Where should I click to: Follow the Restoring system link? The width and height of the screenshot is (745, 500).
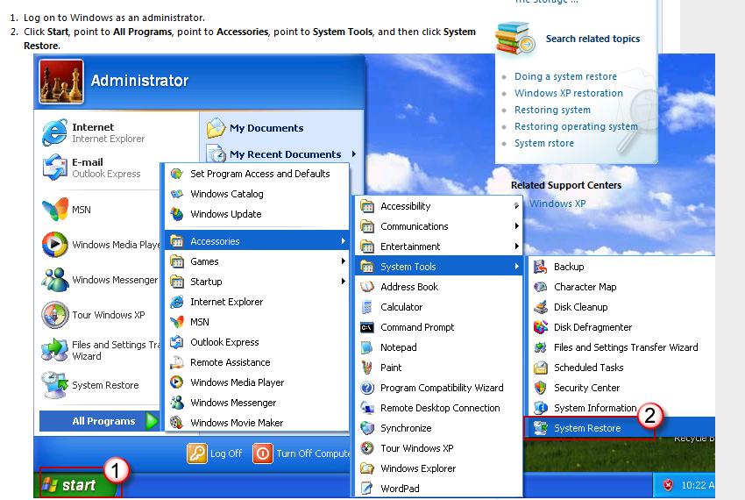[552, 110]
